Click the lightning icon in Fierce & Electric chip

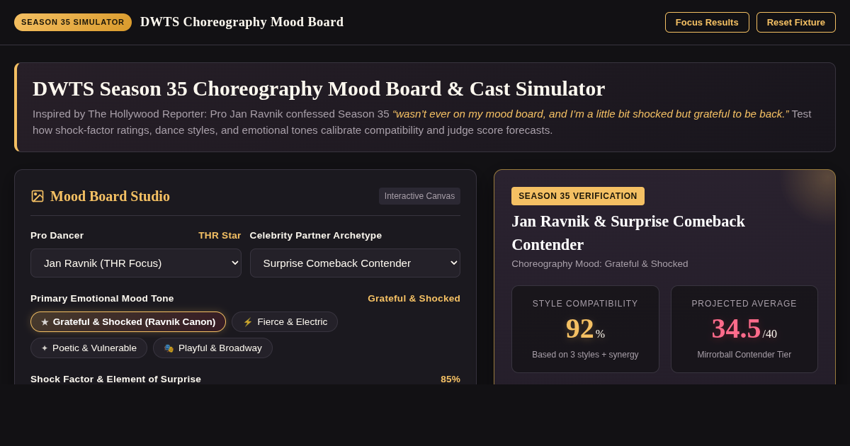[248, 322]
